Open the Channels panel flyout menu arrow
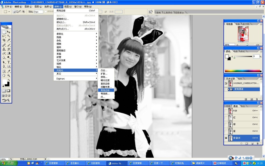The width and height of the screenshot is (265, 166). [261, 106]
